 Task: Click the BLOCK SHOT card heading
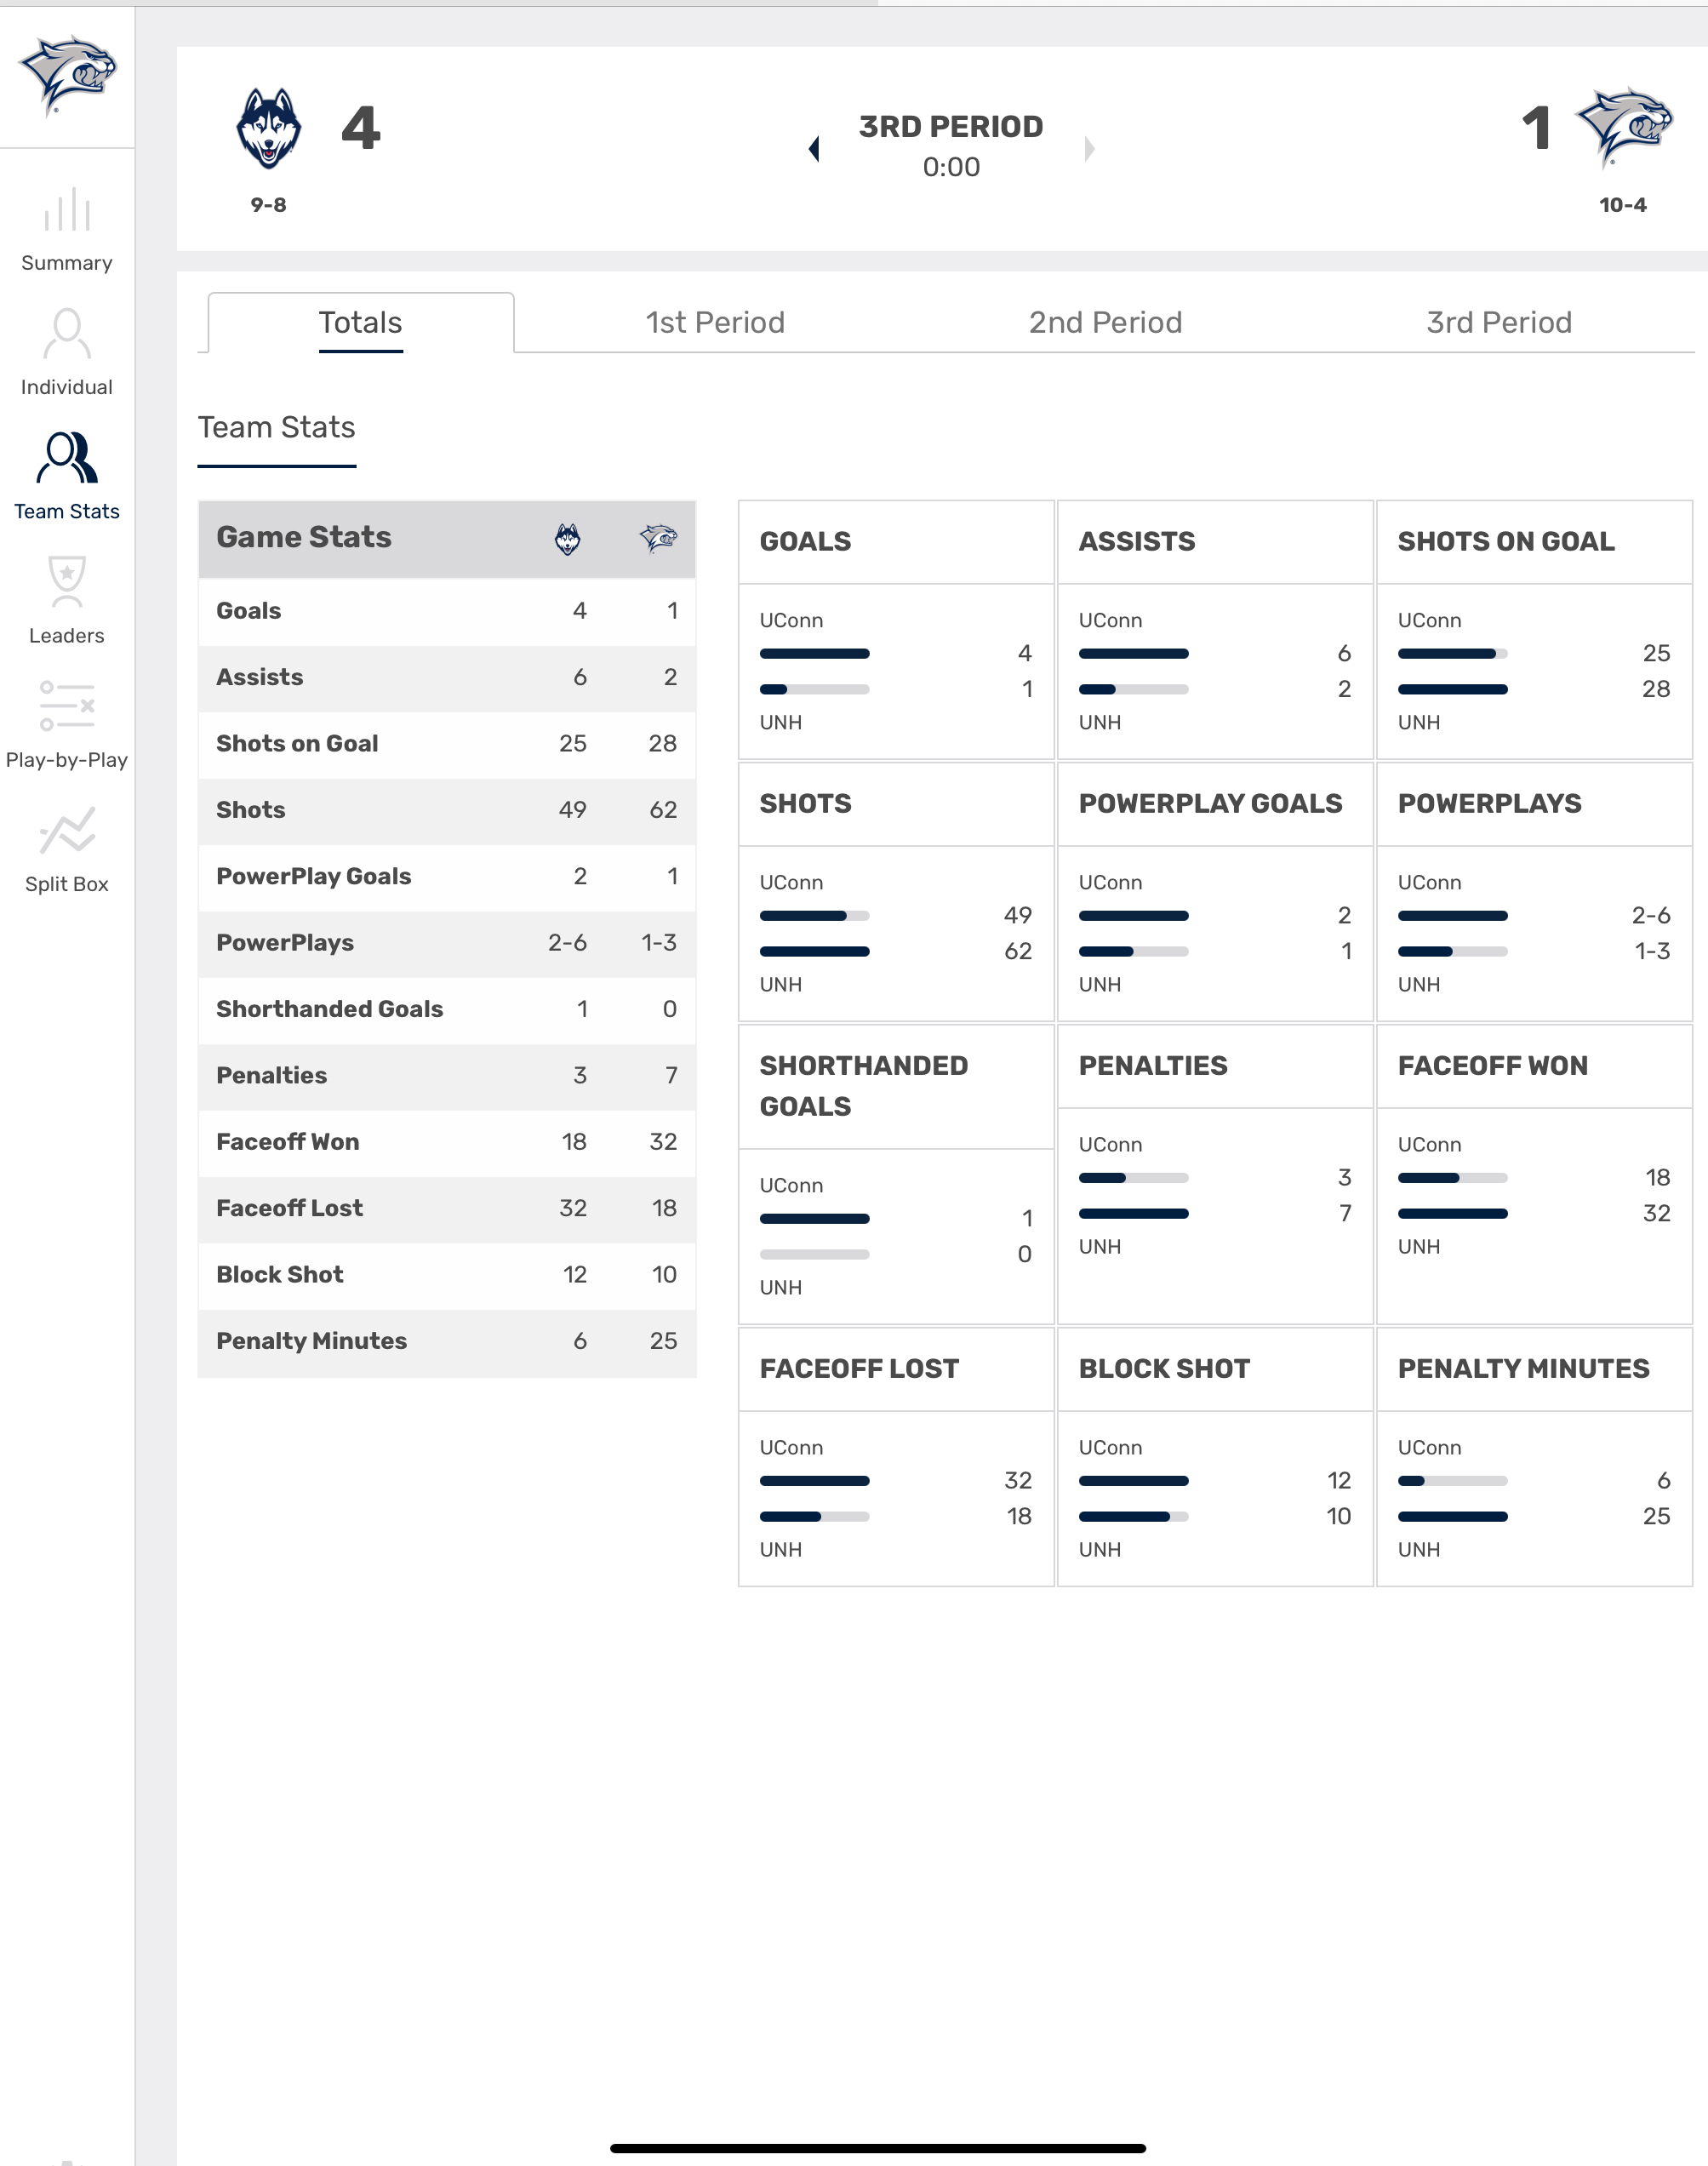tap(1164, 1369)
